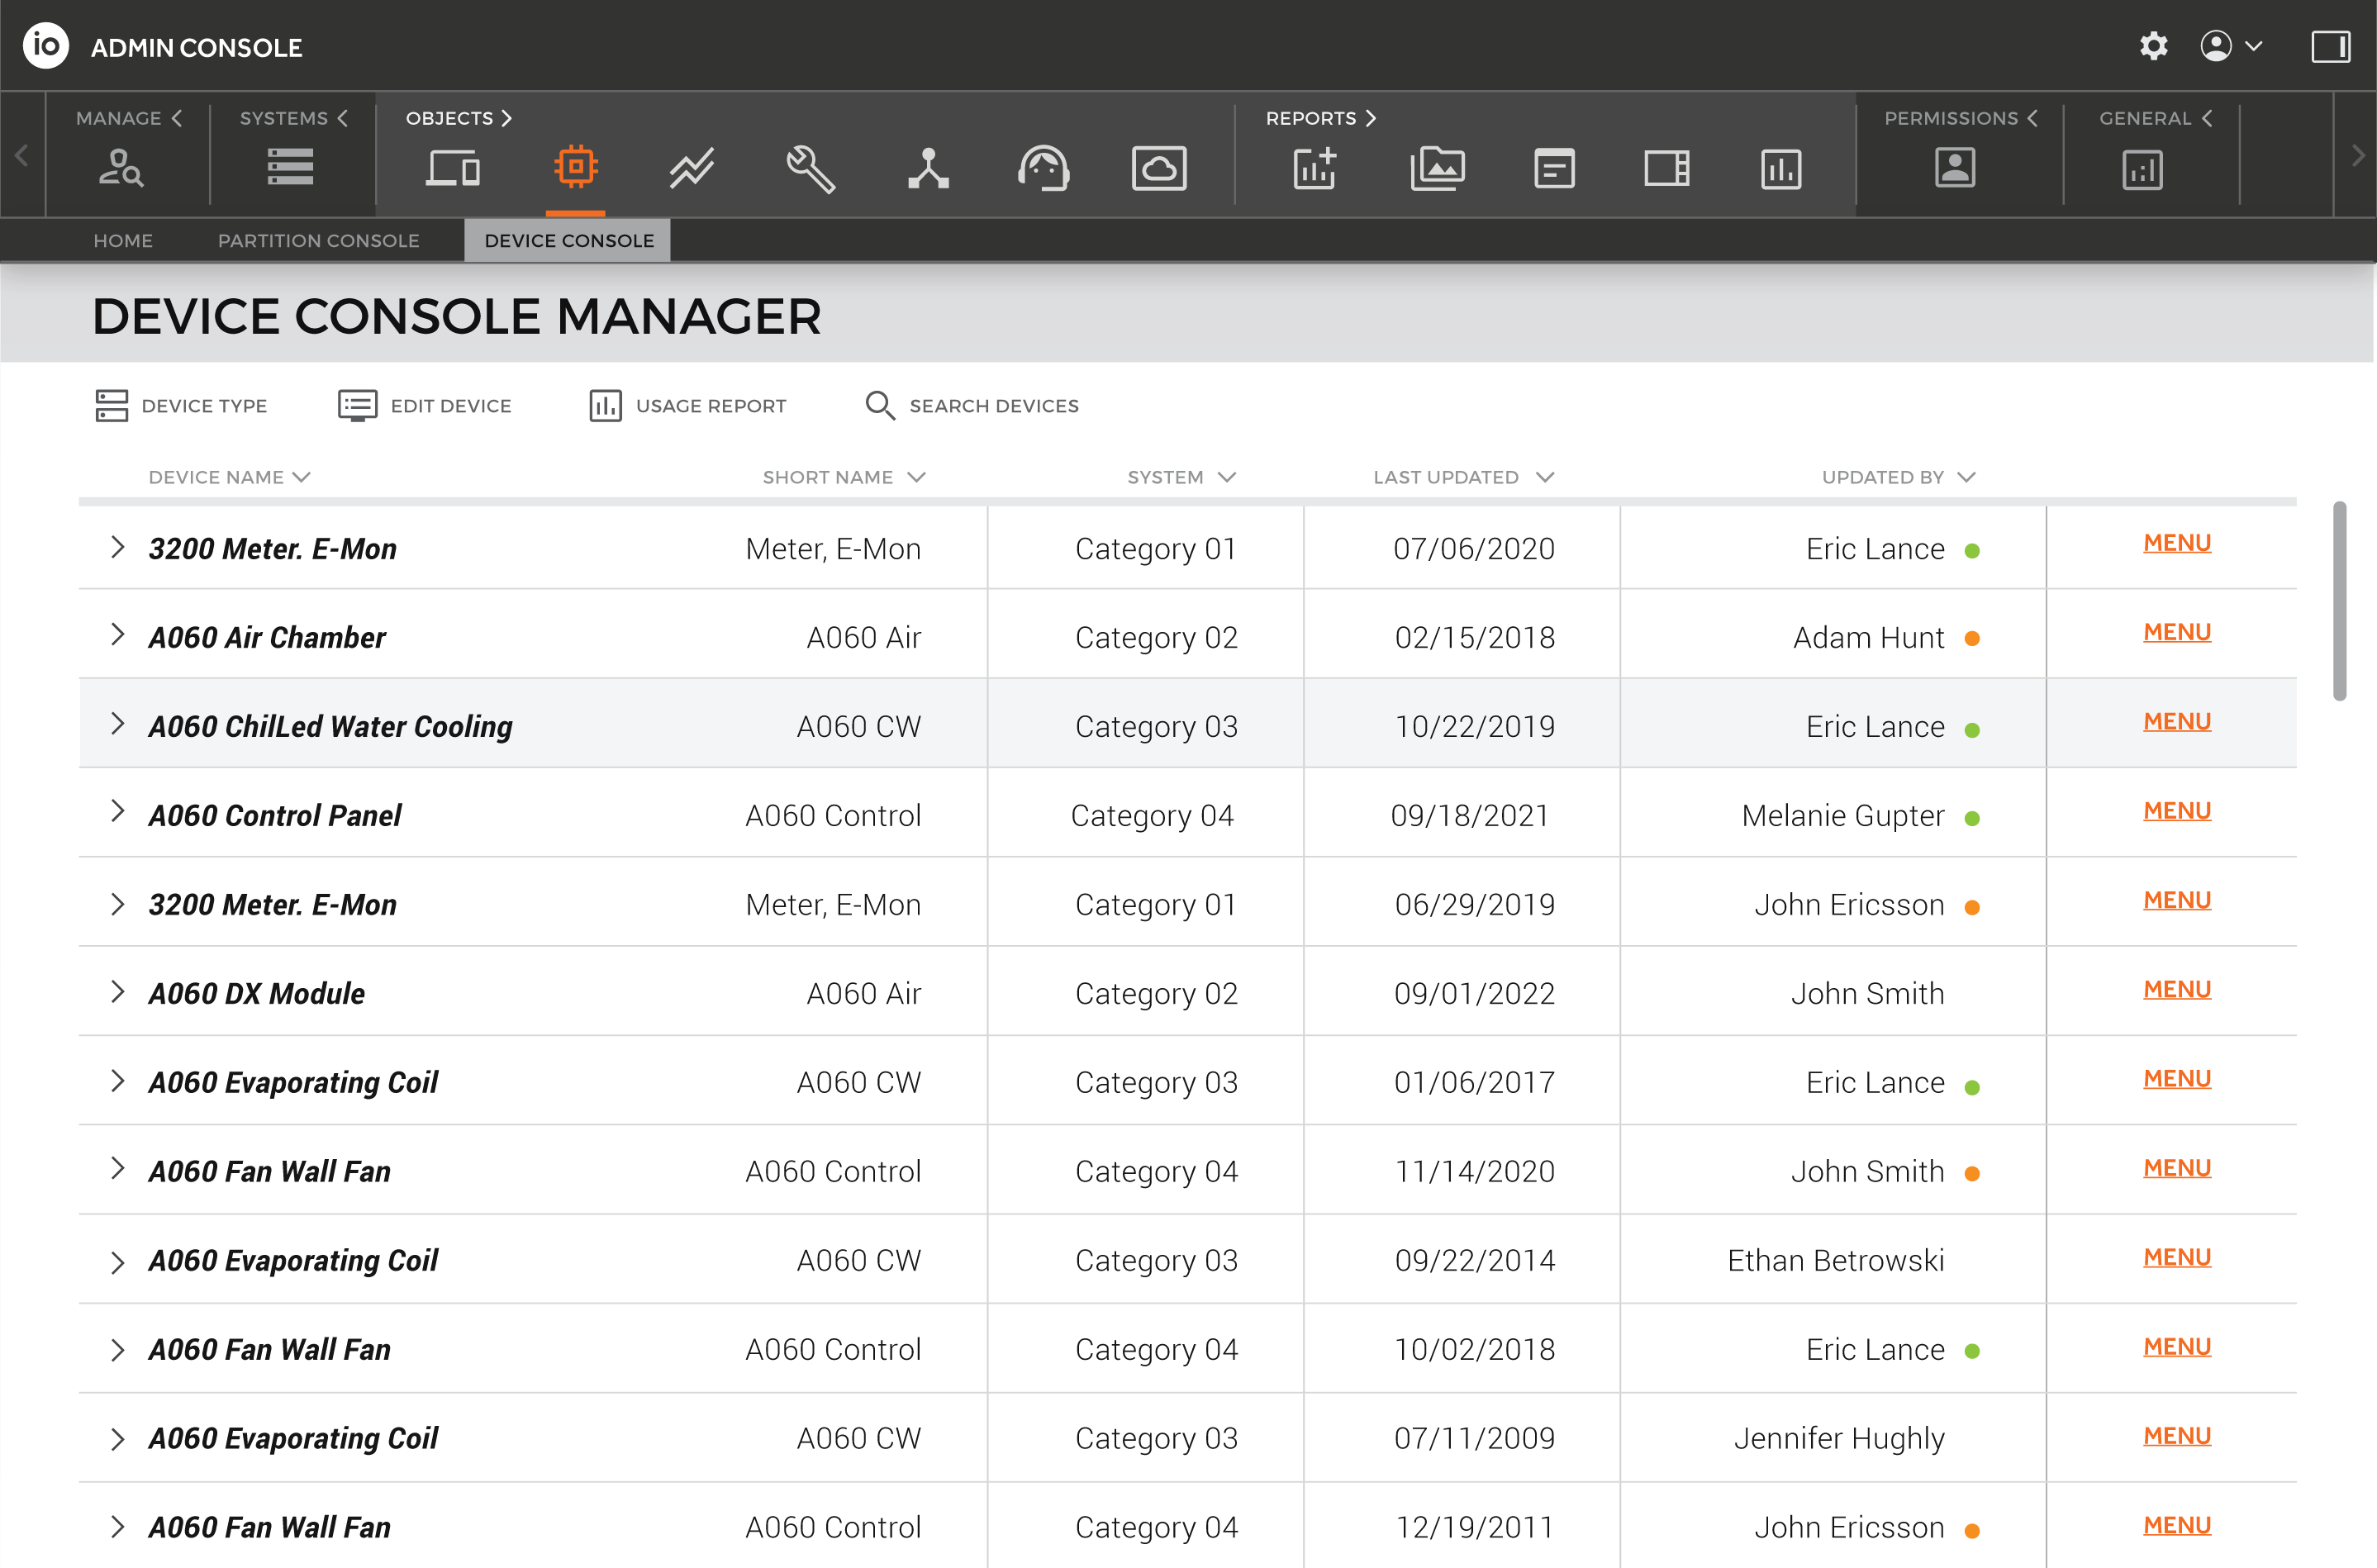Expand the MANAGE section
Viewport: 2377px width, 1568px height.
129,118
